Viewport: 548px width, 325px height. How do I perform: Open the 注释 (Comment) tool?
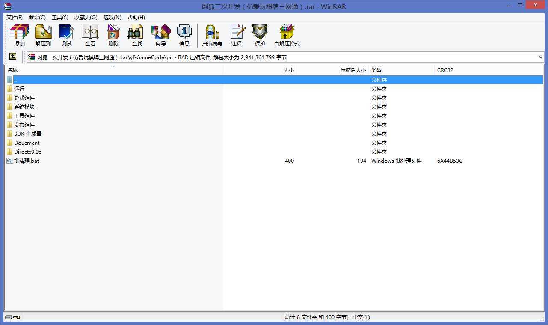(237, 35)
